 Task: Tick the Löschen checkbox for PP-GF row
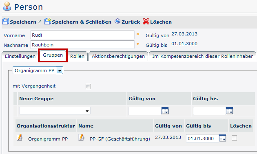point(234,138)
